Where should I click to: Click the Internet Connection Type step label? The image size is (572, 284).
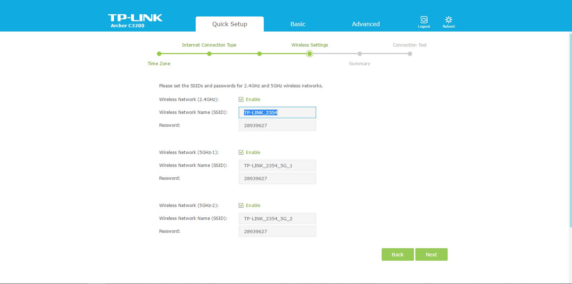pos(209,45)
